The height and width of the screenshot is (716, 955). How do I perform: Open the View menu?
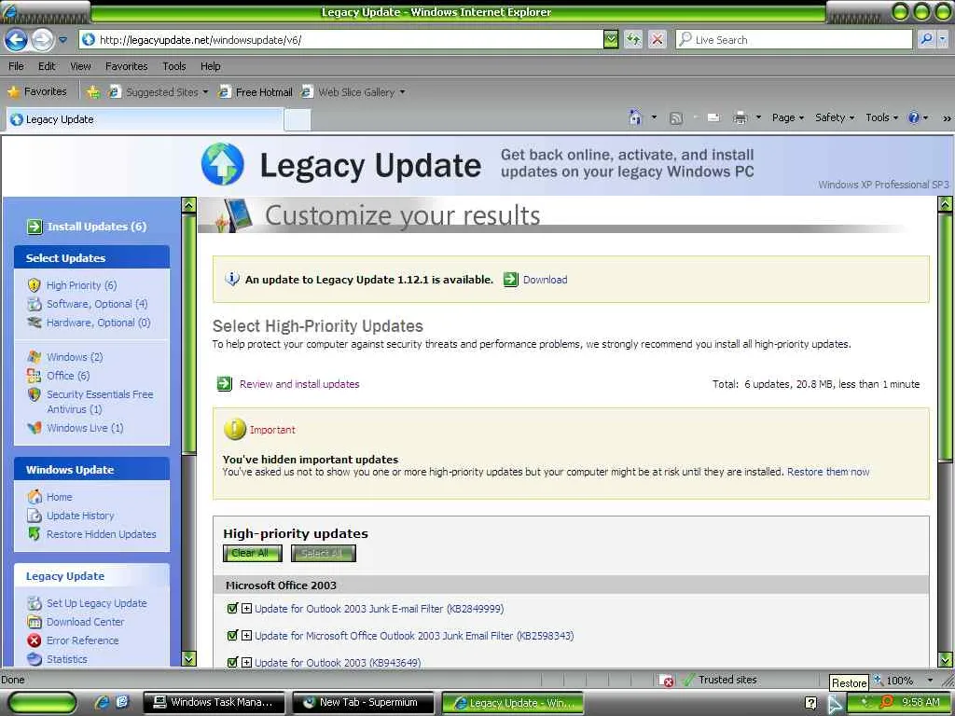(80, 66)
